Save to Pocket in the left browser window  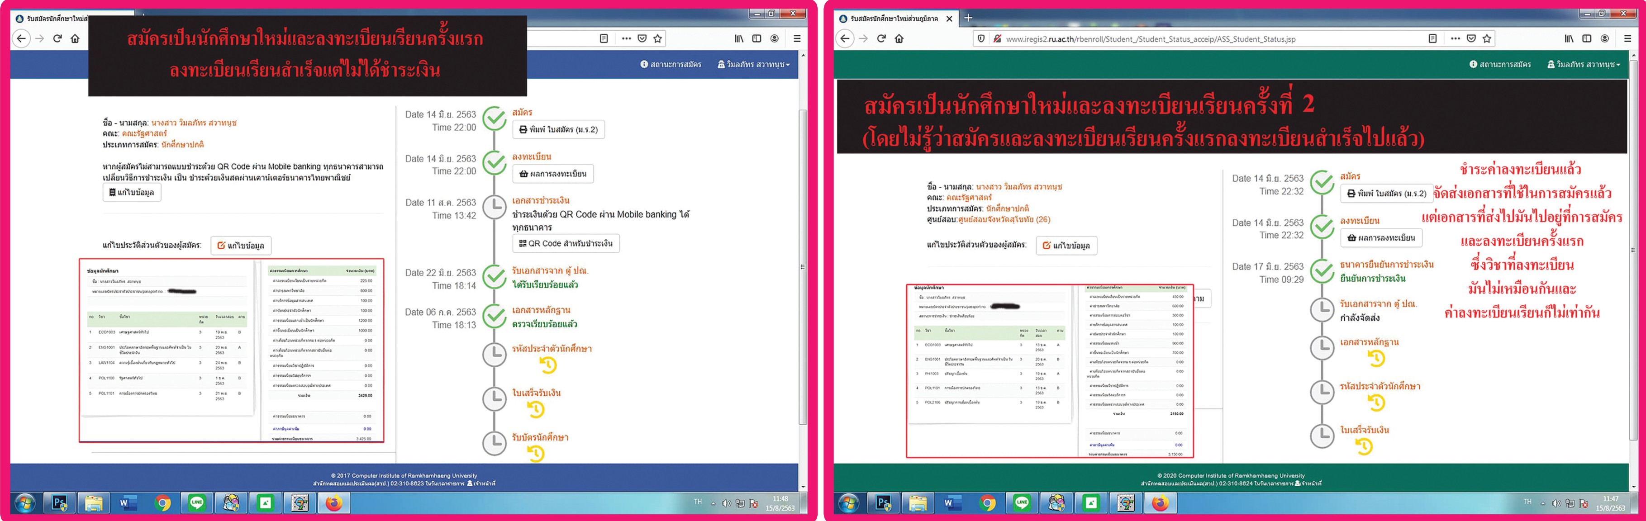642,39
